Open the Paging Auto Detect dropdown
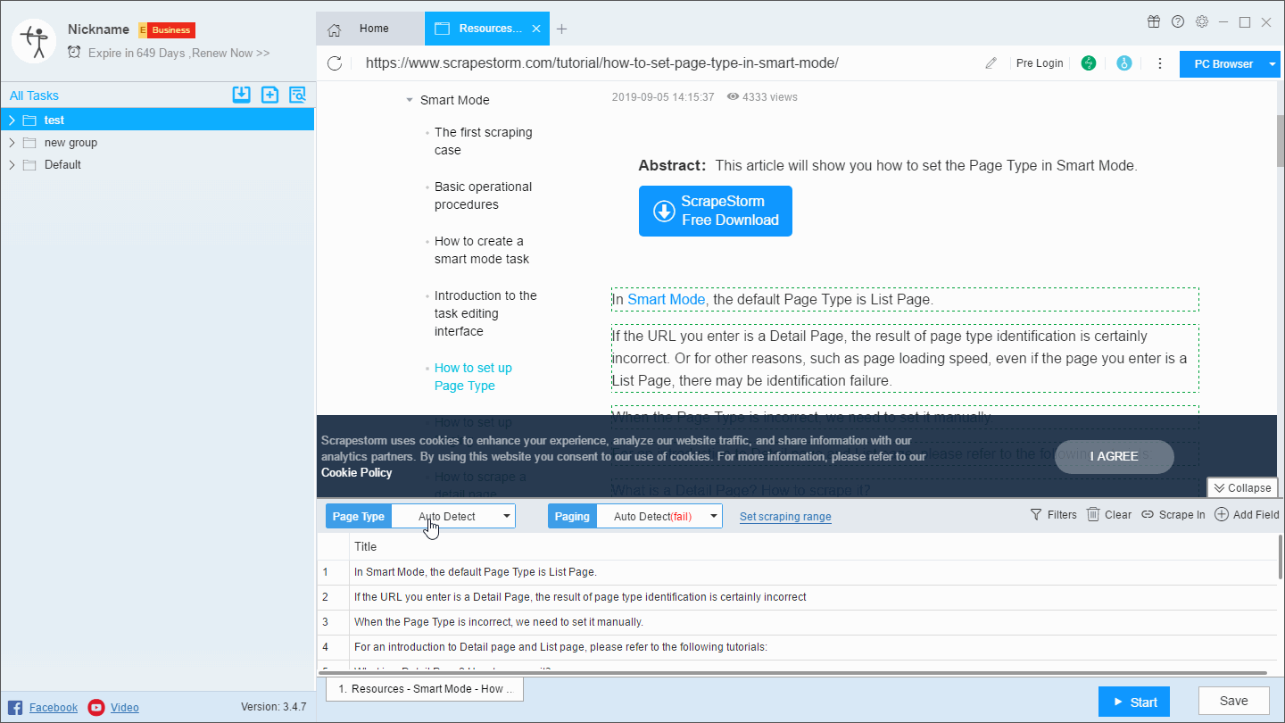 pos(660,516)
